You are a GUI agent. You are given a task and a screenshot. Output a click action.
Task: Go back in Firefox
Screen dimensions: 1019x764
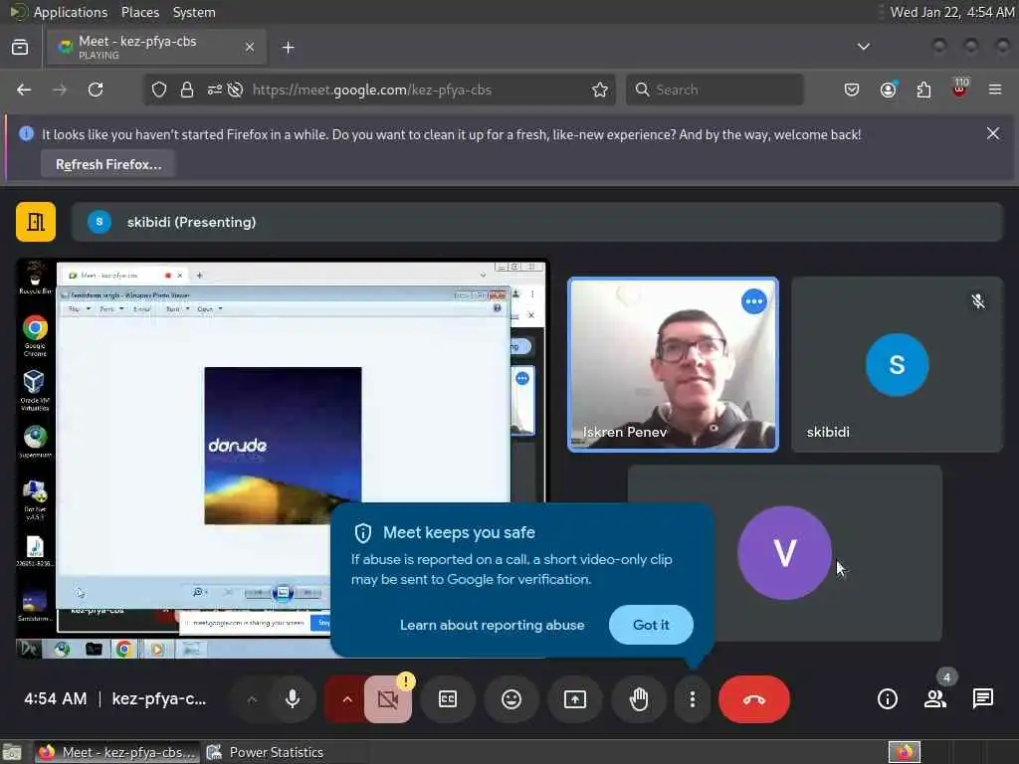(x=24, y=90)
